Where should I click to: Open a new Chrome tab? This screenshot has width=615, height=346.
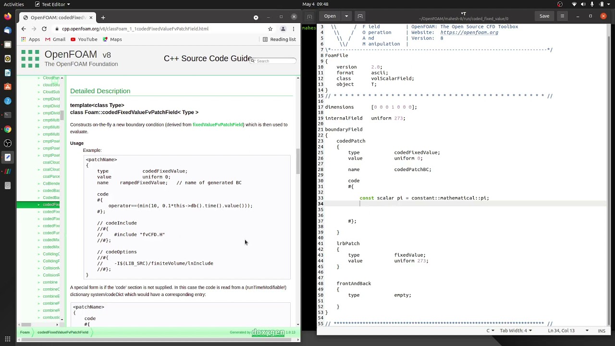pos(103,18)
